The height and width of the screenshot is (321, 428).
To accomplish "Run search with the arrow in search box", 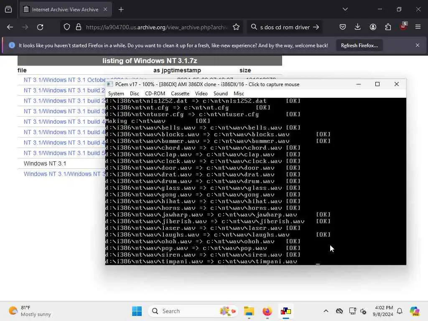I will pos(316,27).
